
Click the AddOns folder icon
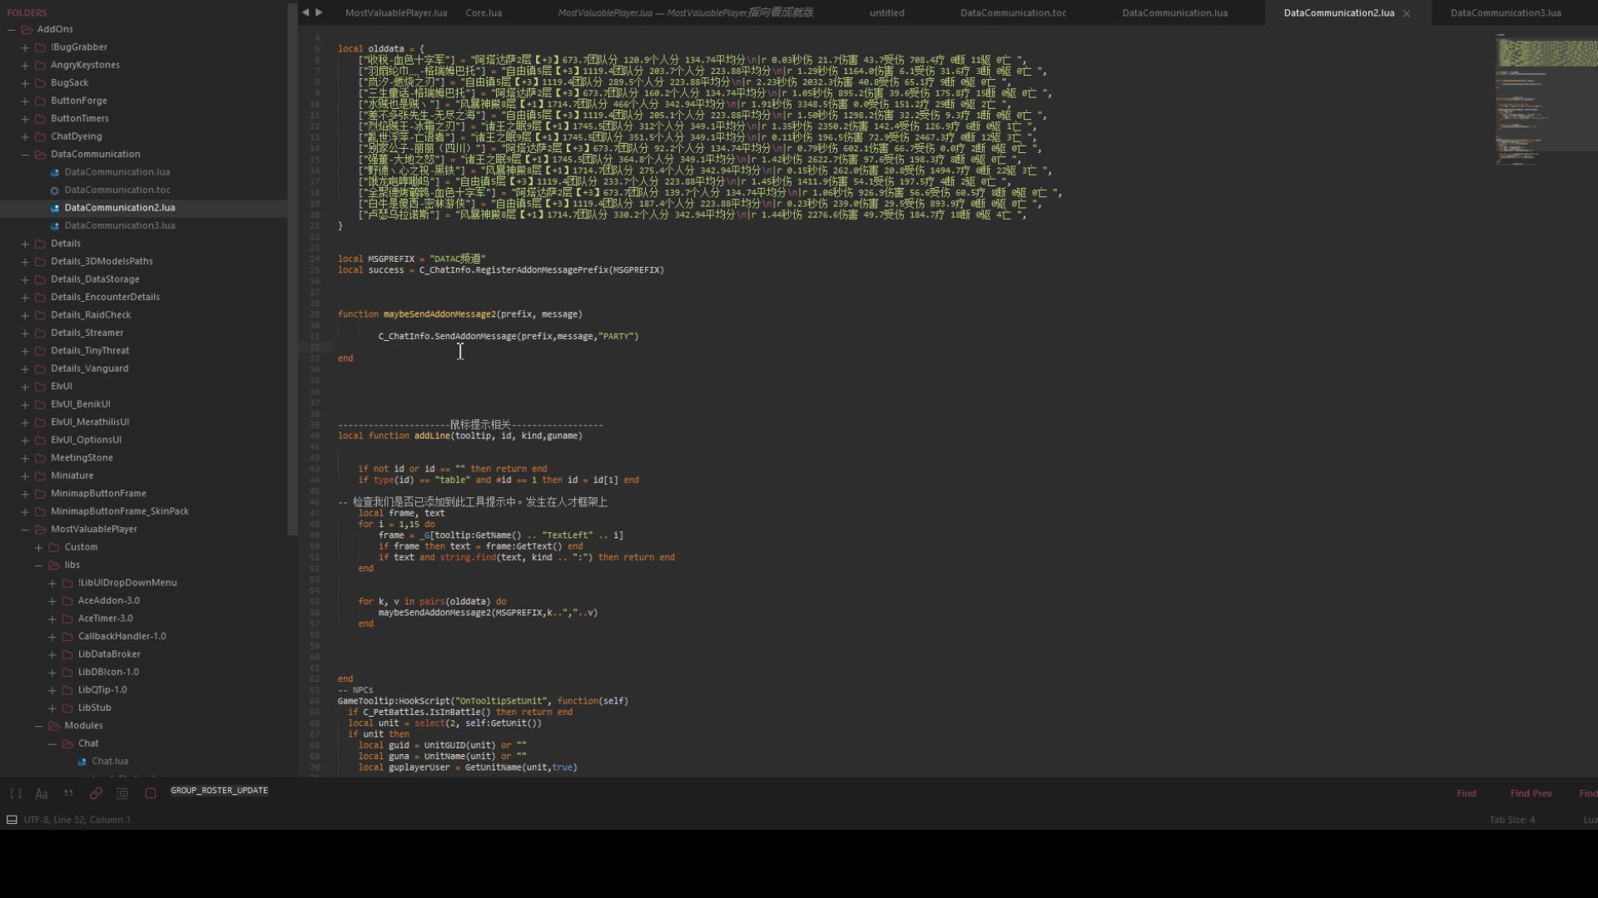click(x=27, y=29)
